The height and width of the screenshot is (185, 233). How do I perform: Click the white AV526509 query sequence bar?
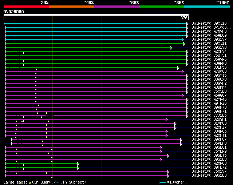coord(96,15)
